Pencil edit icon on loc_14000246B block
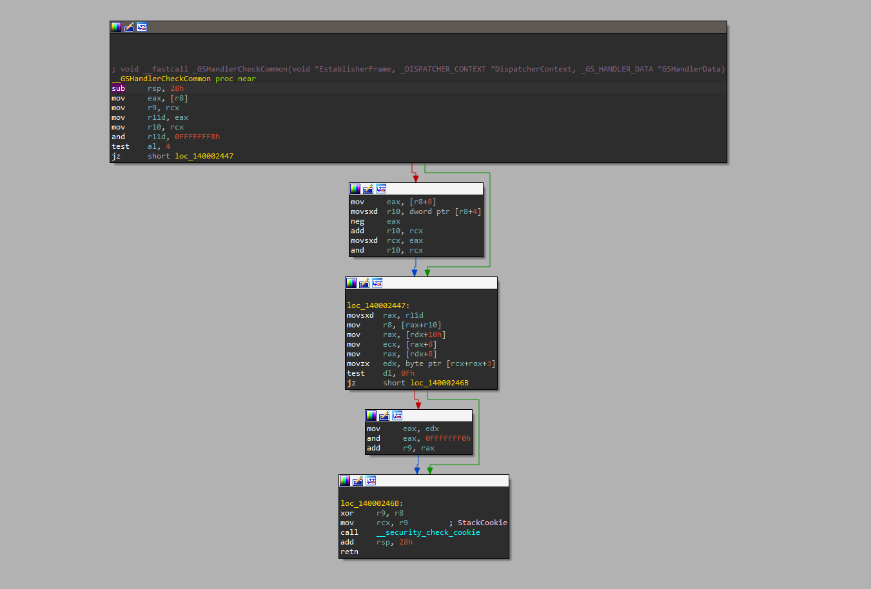871x589 pixels. pyautogui.click(x=358, y=481)
